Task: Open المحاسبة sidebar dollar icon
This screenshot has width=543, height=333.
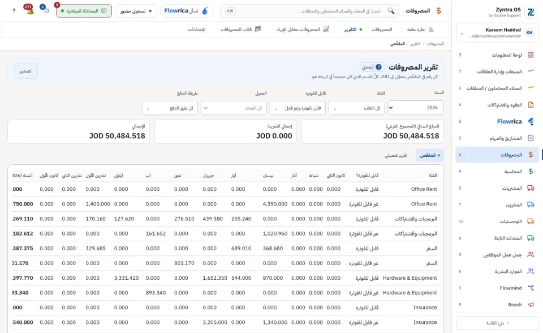Action: [531, 172]
